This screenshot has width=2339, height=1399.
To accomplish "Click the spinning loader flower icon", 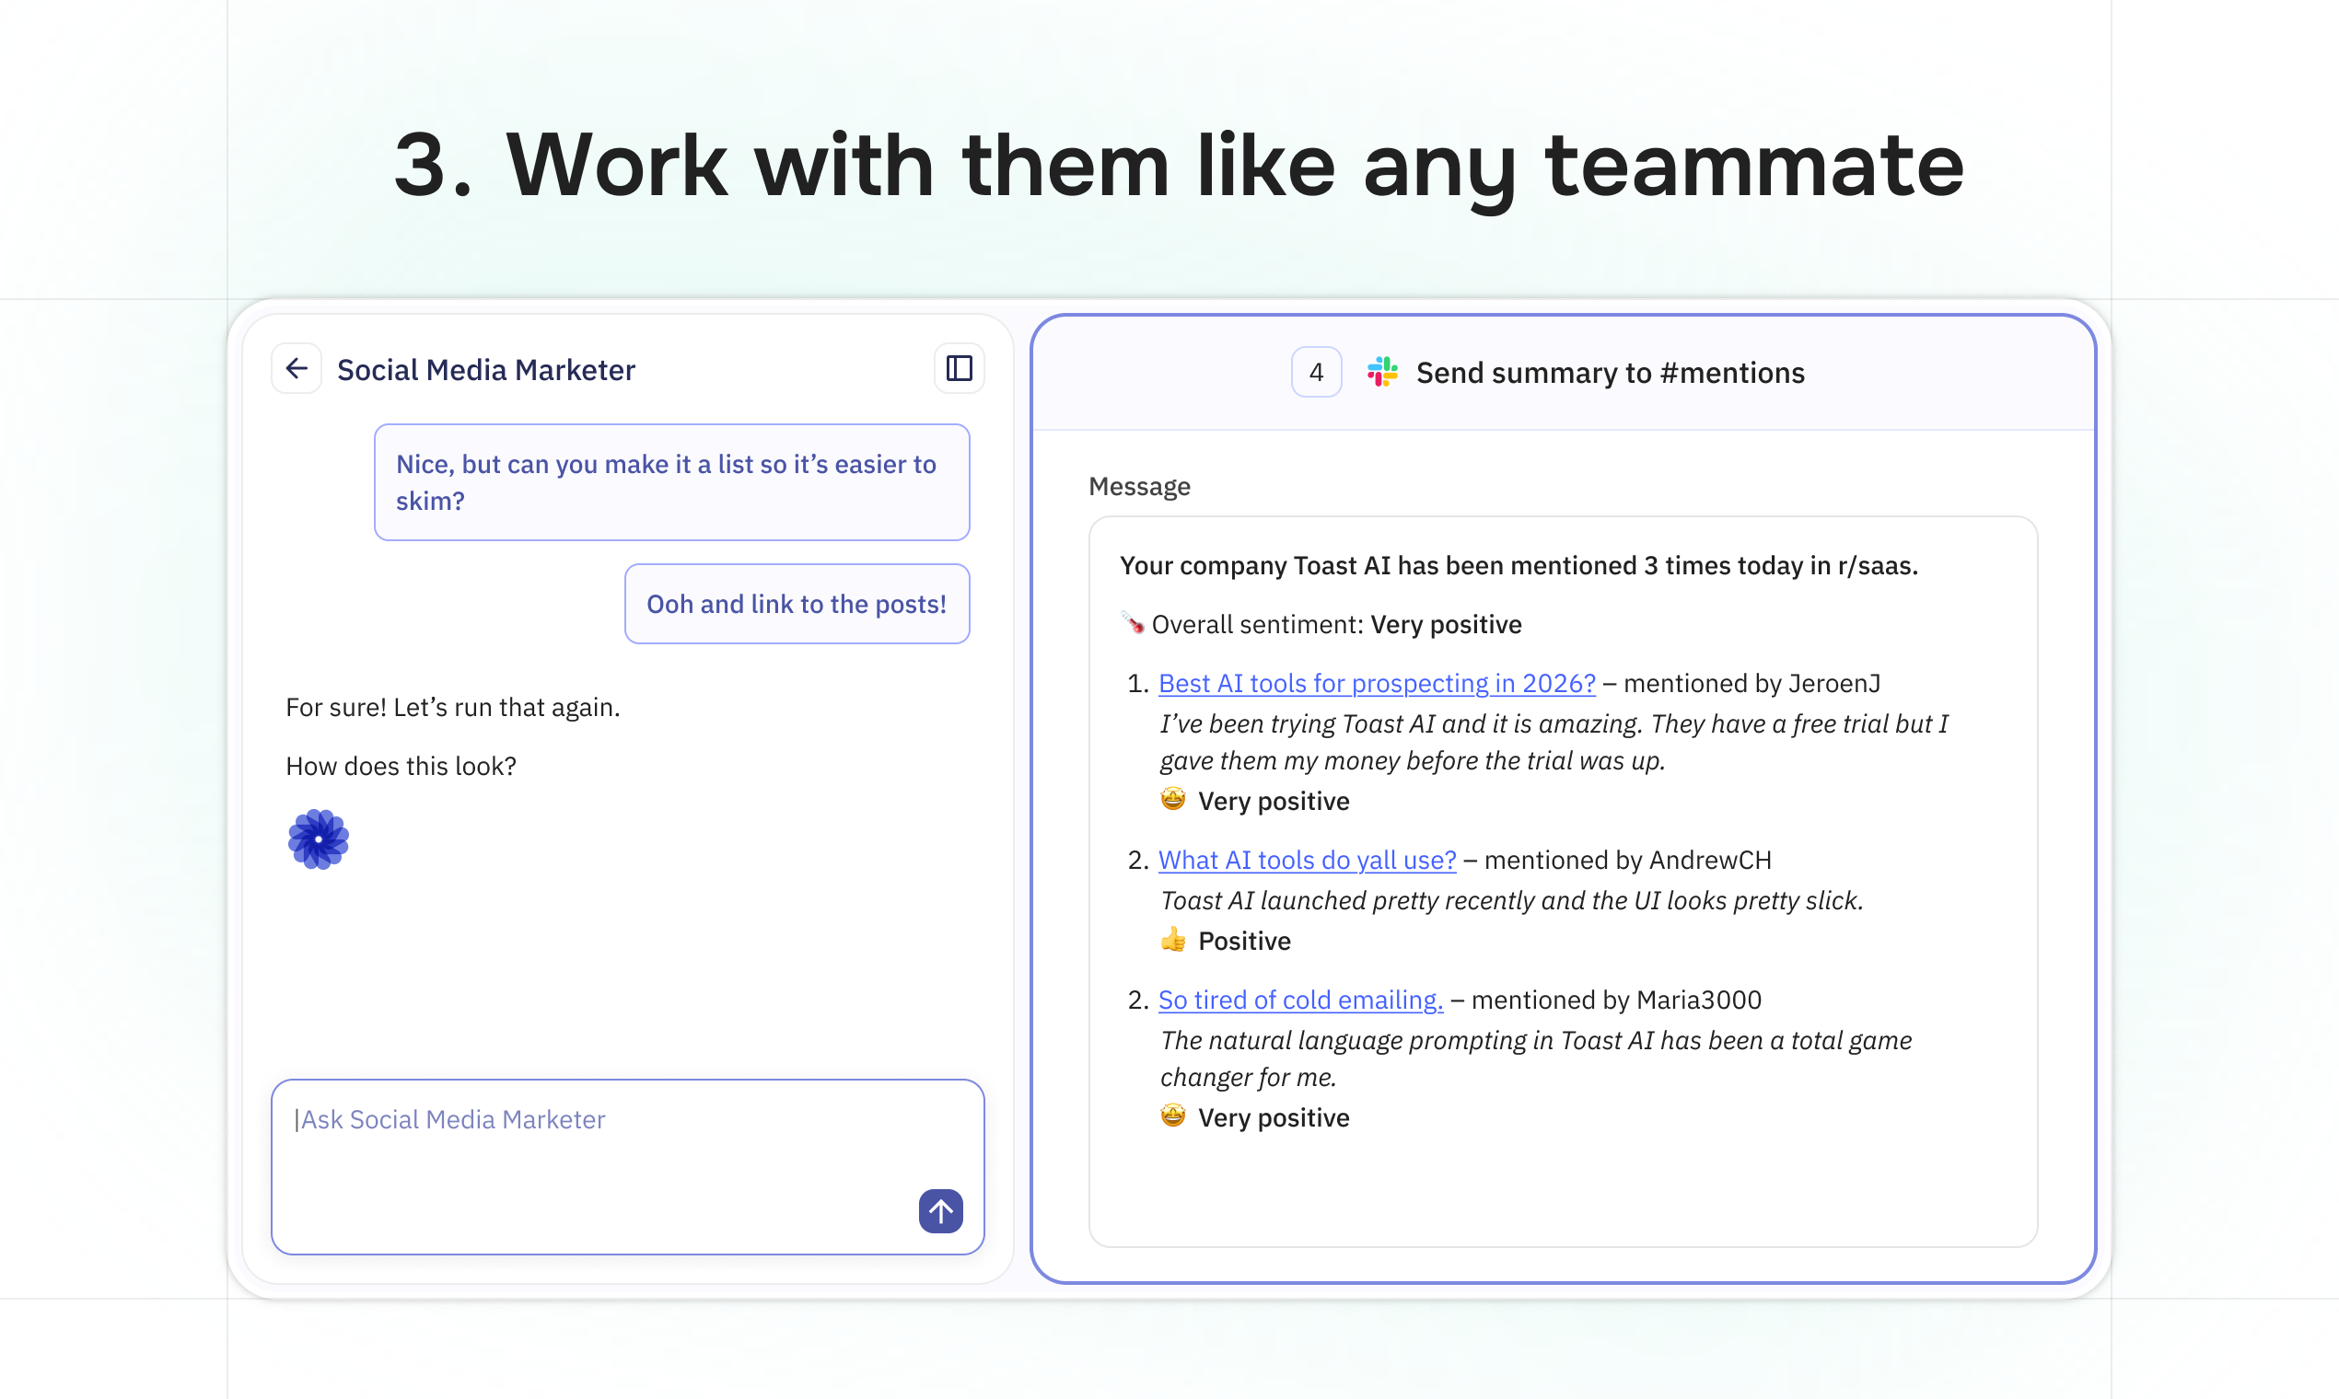I will (x=318, y=838).
